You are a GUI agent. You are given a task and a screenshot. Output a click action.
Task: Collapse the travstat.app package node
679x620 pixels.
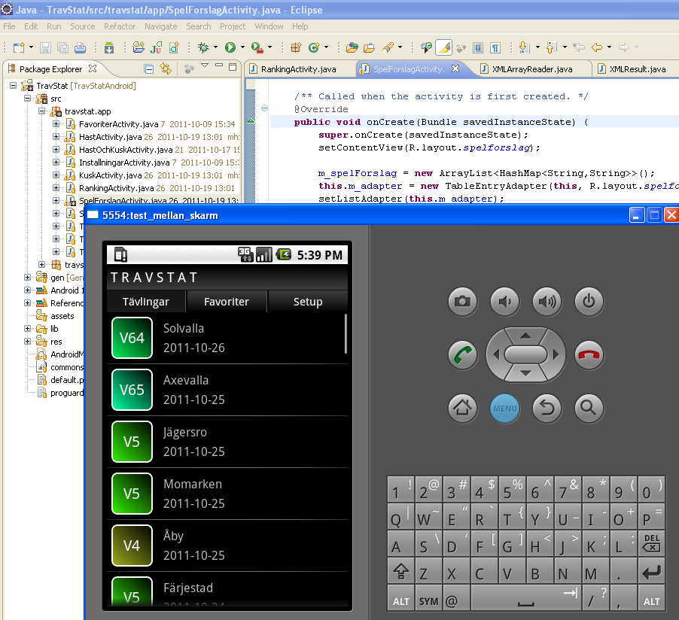click(x=41, y=111)
